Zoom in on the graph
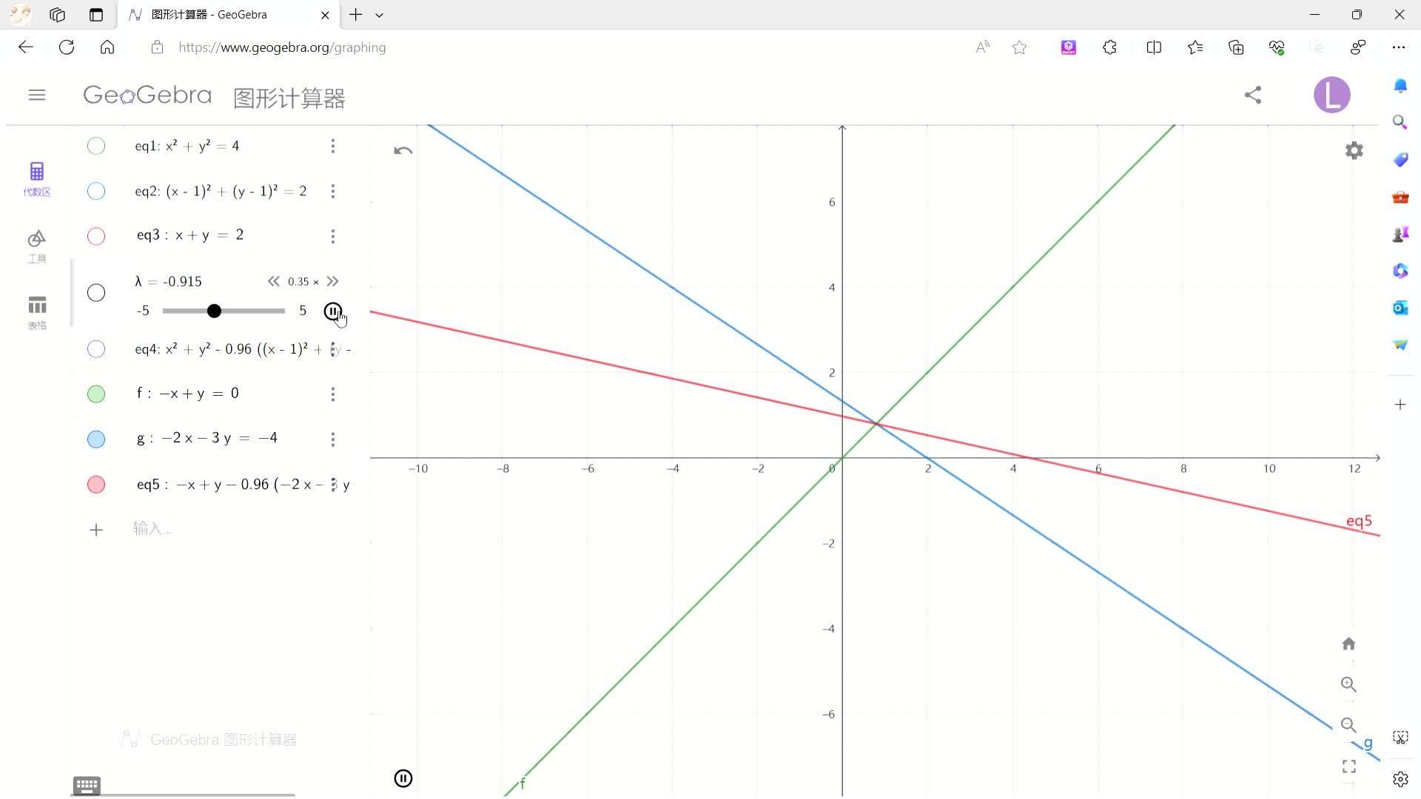Image resolution: width=1421 pixels, height=799 pixels. [1348, 684]
